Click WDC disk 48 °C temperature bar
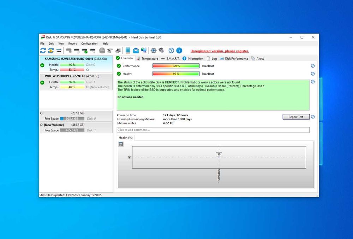The width and height of the screenshot is (353, 239). click(72, 87)
